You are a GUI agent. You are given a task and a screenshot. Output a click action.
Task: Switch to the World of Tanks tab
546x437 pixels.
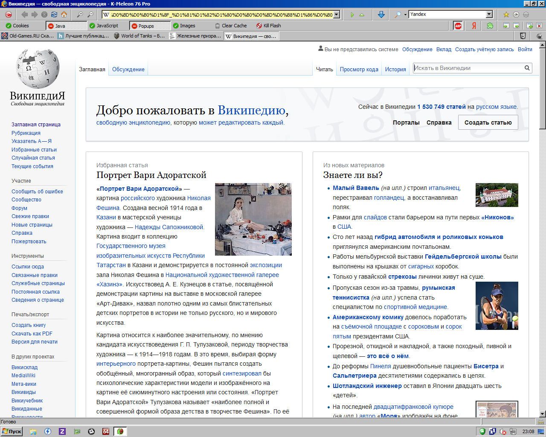(x=139, y=36)
